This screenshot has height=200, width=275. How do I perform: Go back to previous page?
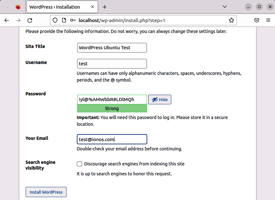[7, 20]
